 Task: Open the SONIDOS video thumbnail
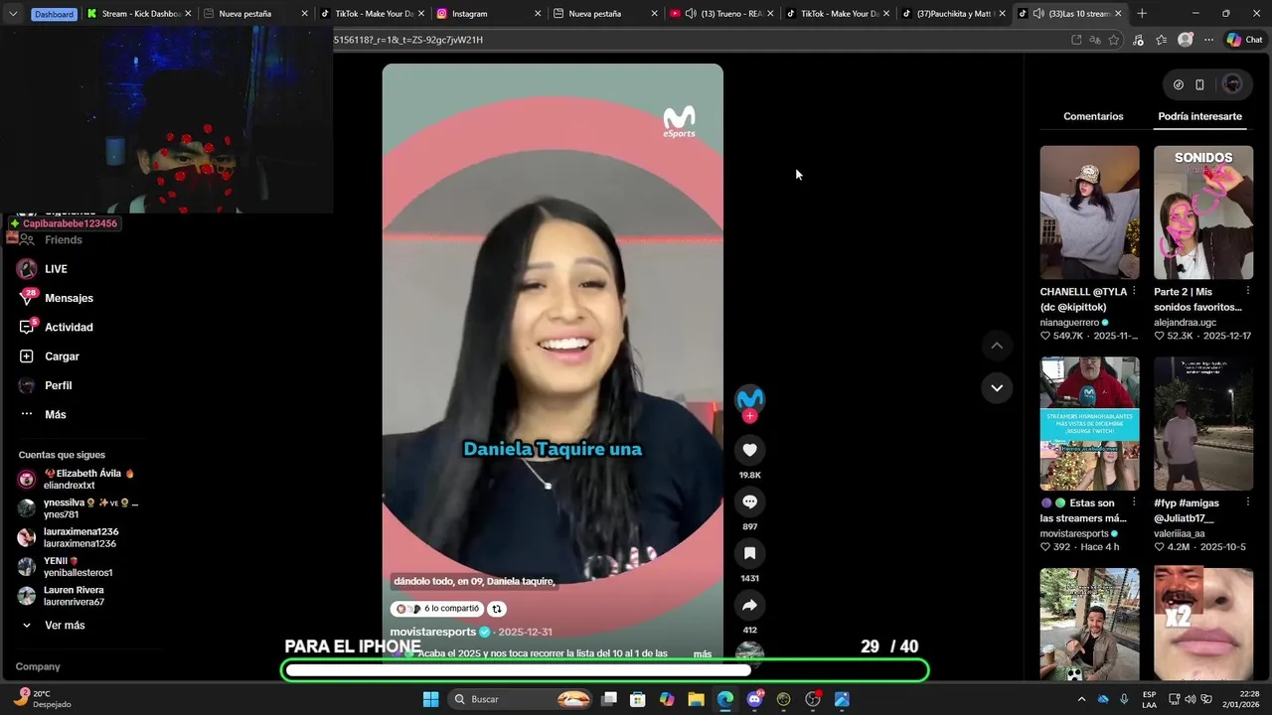click(1203, 213)
